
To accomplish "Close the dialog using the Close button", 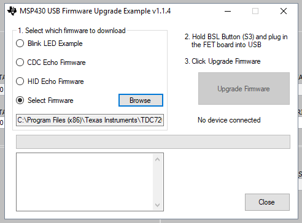I will point(267,202).
